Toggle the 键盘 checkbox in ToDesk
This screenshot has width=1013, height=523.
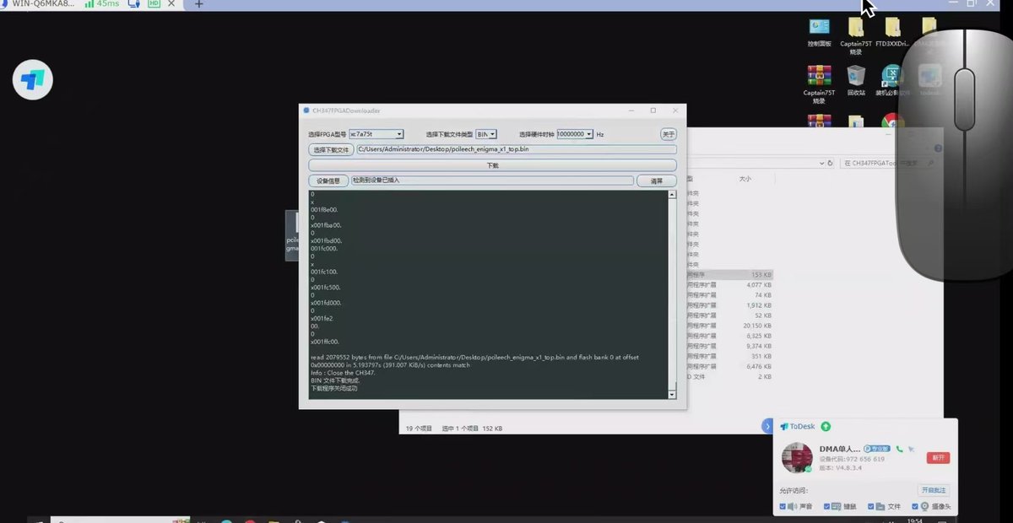coord(826,506)
